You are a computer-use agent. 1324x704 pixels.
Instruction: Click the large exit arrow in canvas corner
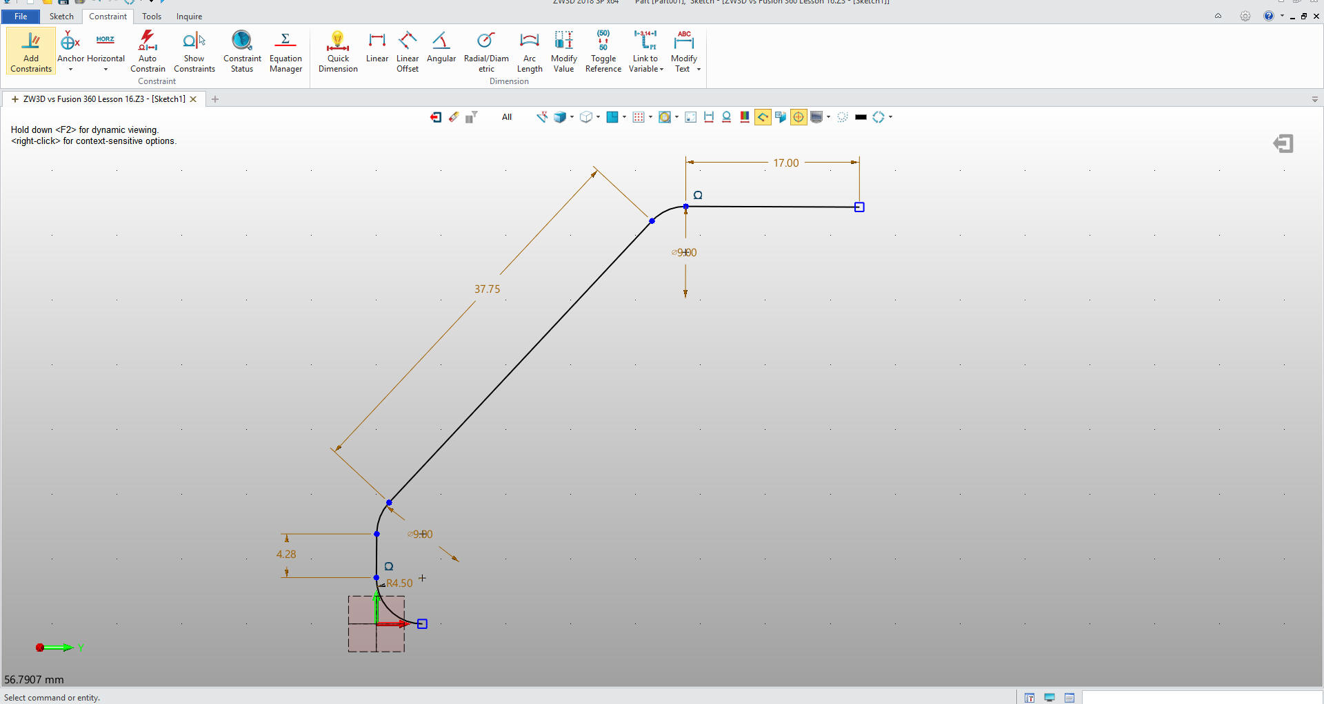coord(1283,143)
